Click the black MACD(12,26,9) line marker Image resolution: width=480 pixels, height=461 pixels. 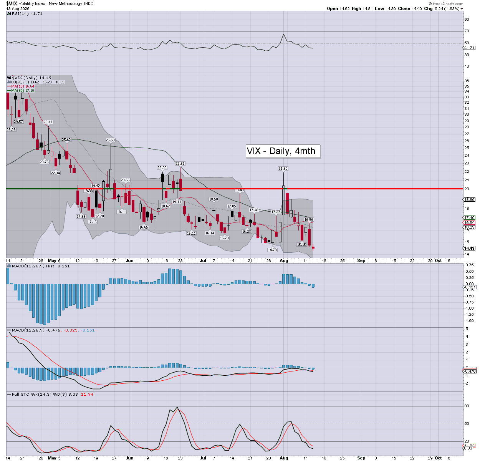(x=9, y=330)
